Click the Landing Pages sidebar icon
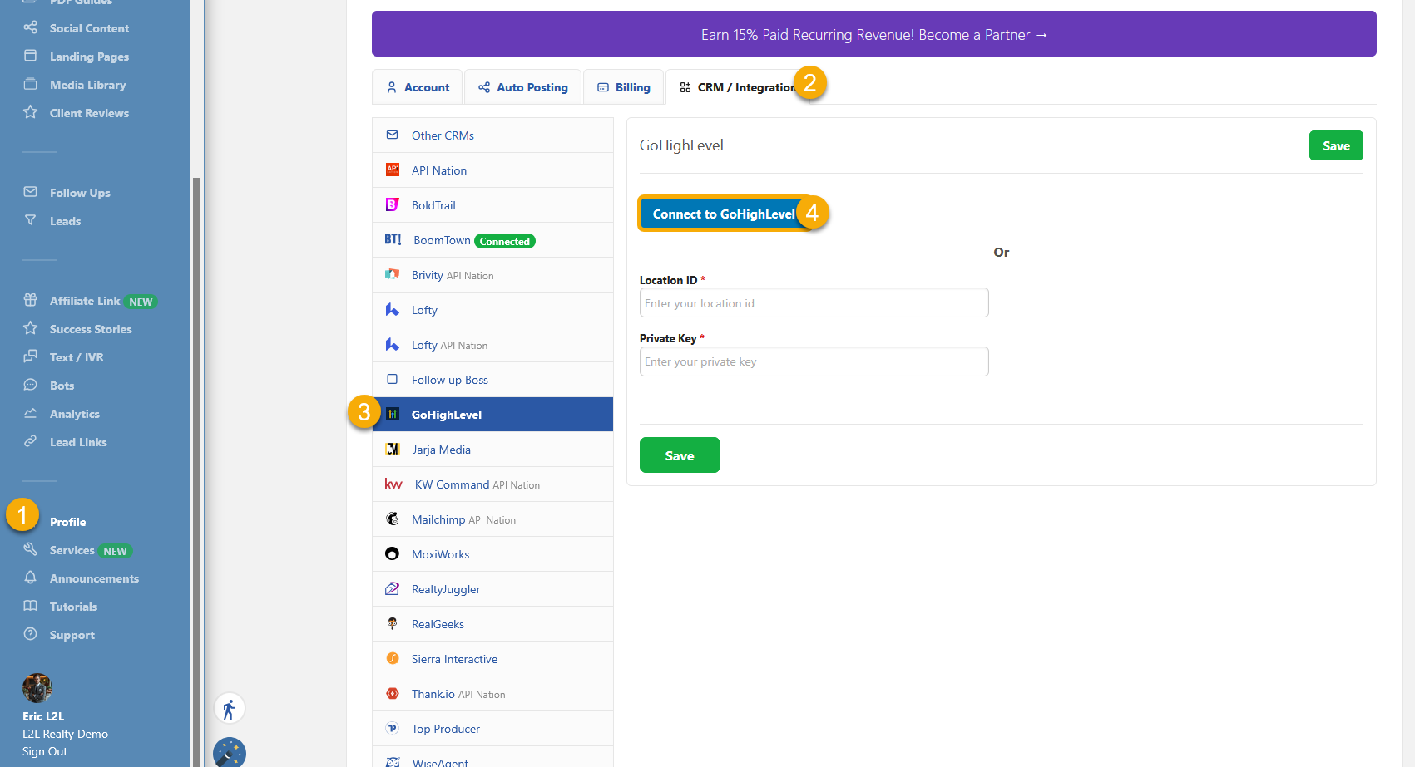1415x767 pixels. click(x=31, y=56)
